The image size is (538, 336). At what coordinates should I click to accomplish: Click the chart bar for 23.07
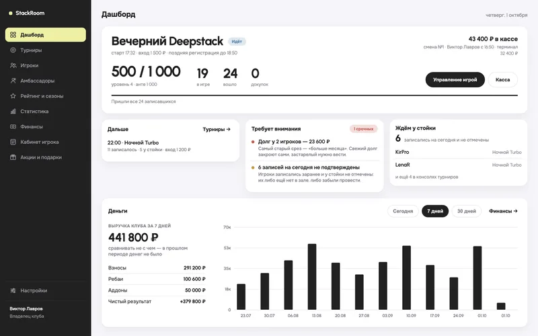point(241,297)
